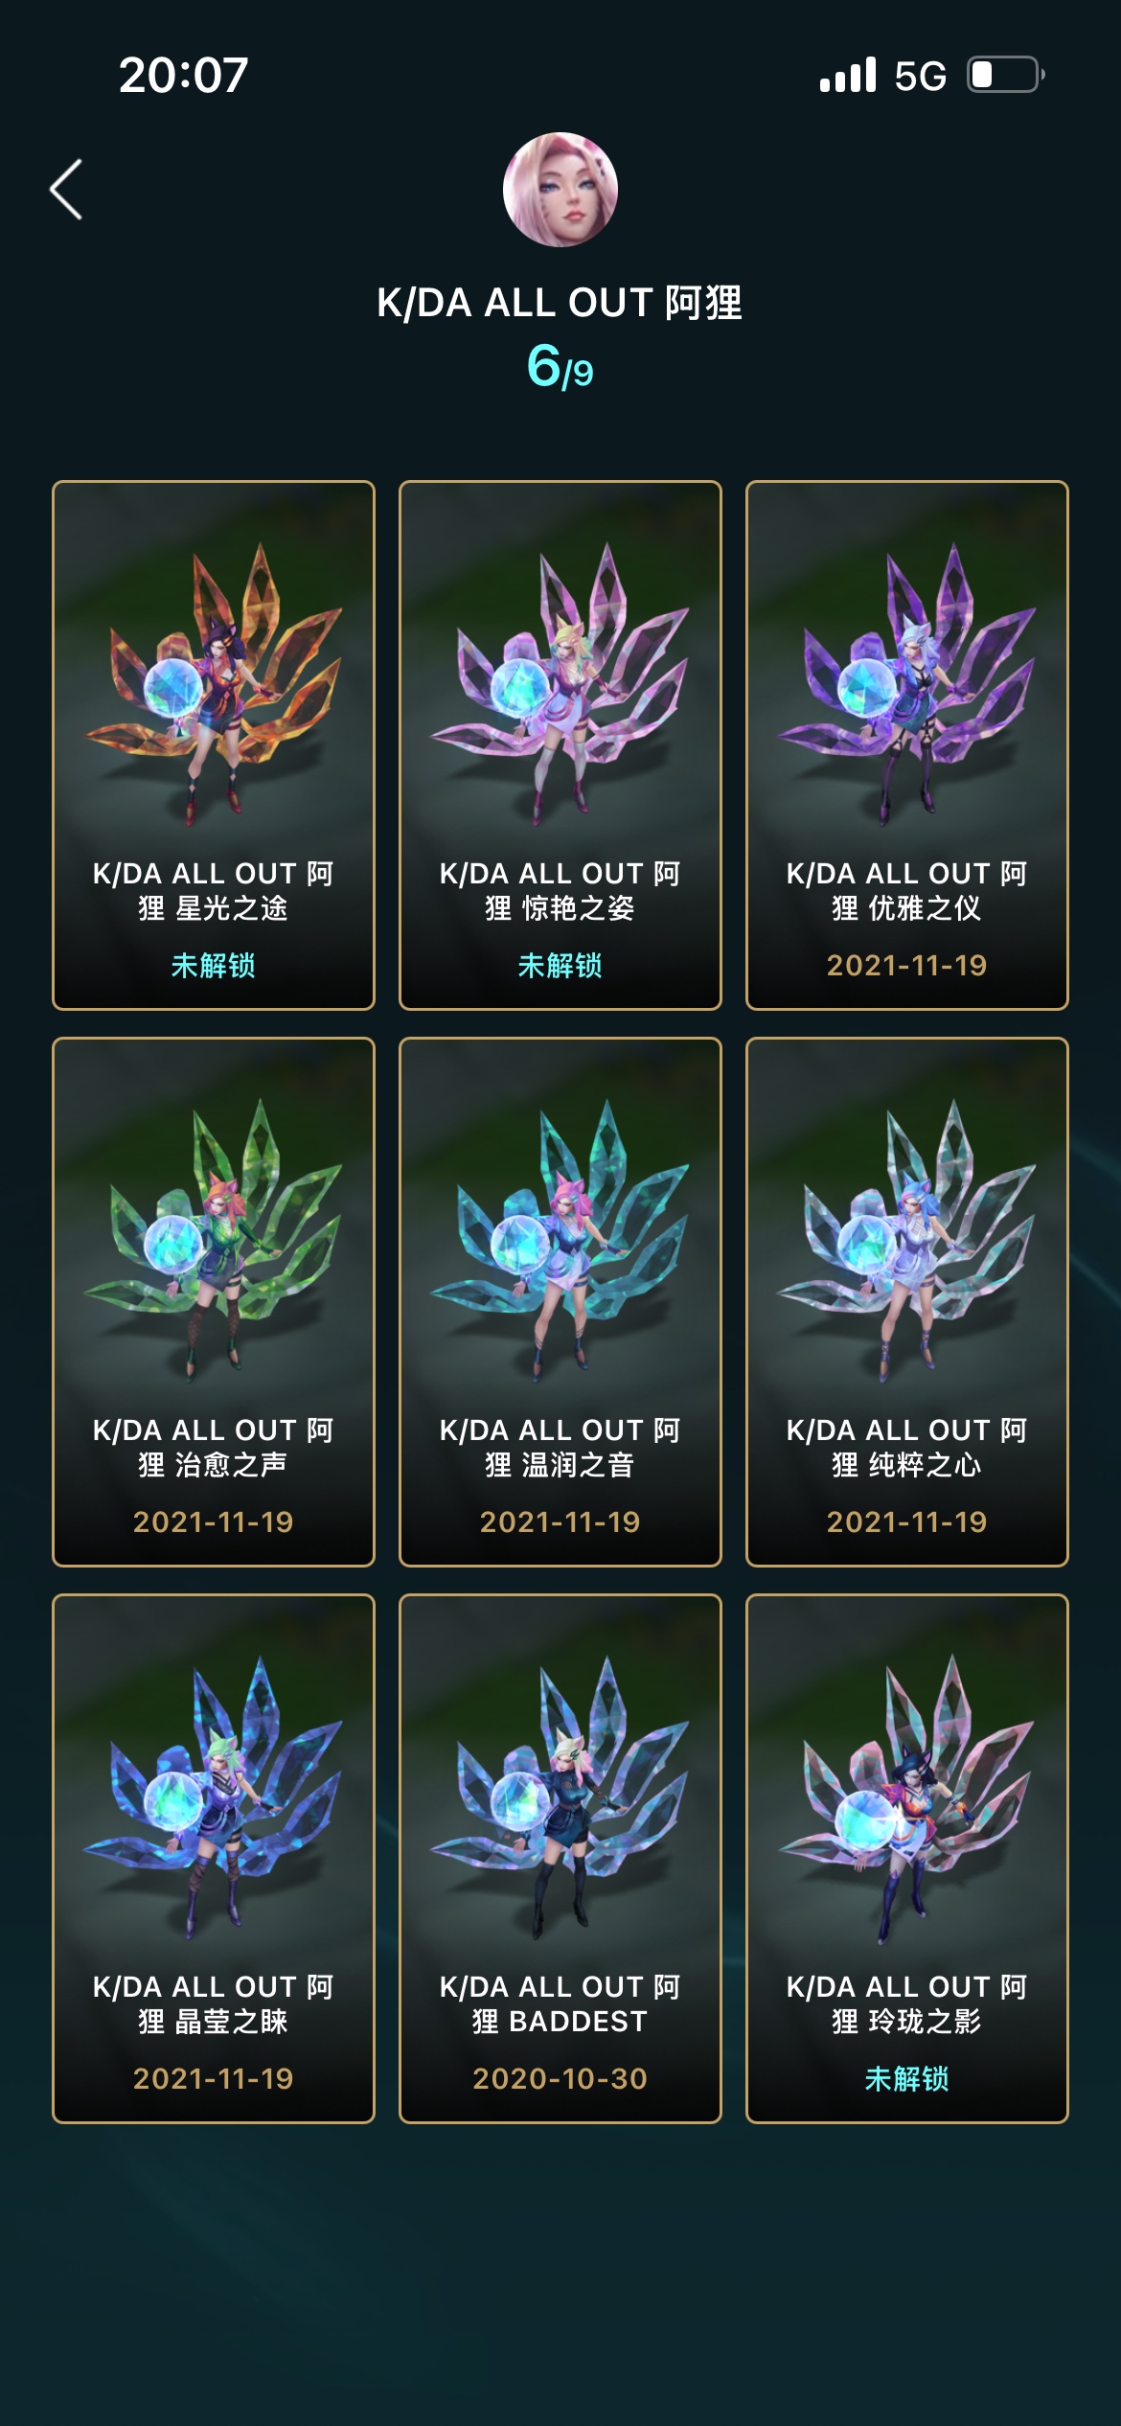Tap 未解锁 label under 星光之途
Image resolution: width=1121 pixels, height=2426 pixels.
tap(214, 965)
